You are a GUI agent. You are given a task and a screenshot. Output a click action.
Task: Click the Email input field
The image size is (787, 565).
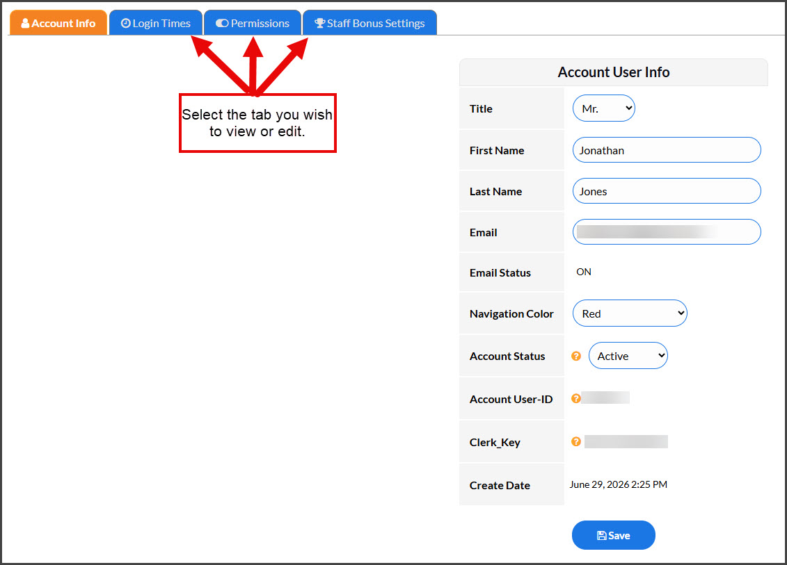(667, 232)
